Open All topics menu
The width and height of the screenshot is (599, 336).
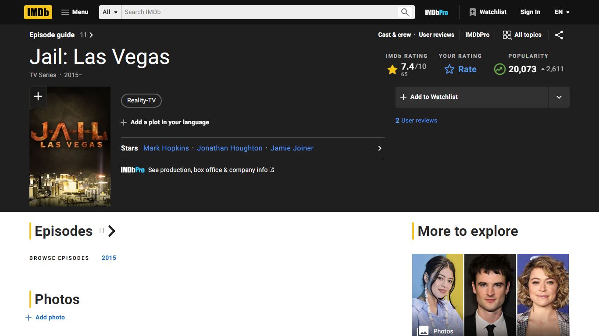(522, 35)
